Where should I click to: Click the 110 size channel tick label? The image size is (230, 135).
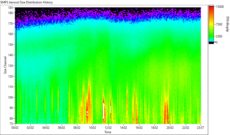tap(10, 87)
